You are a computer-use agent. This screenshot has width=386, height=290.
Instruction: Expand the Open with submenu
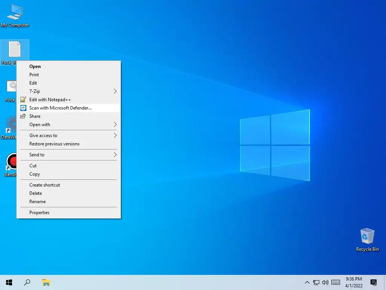[x=69, y=125]
